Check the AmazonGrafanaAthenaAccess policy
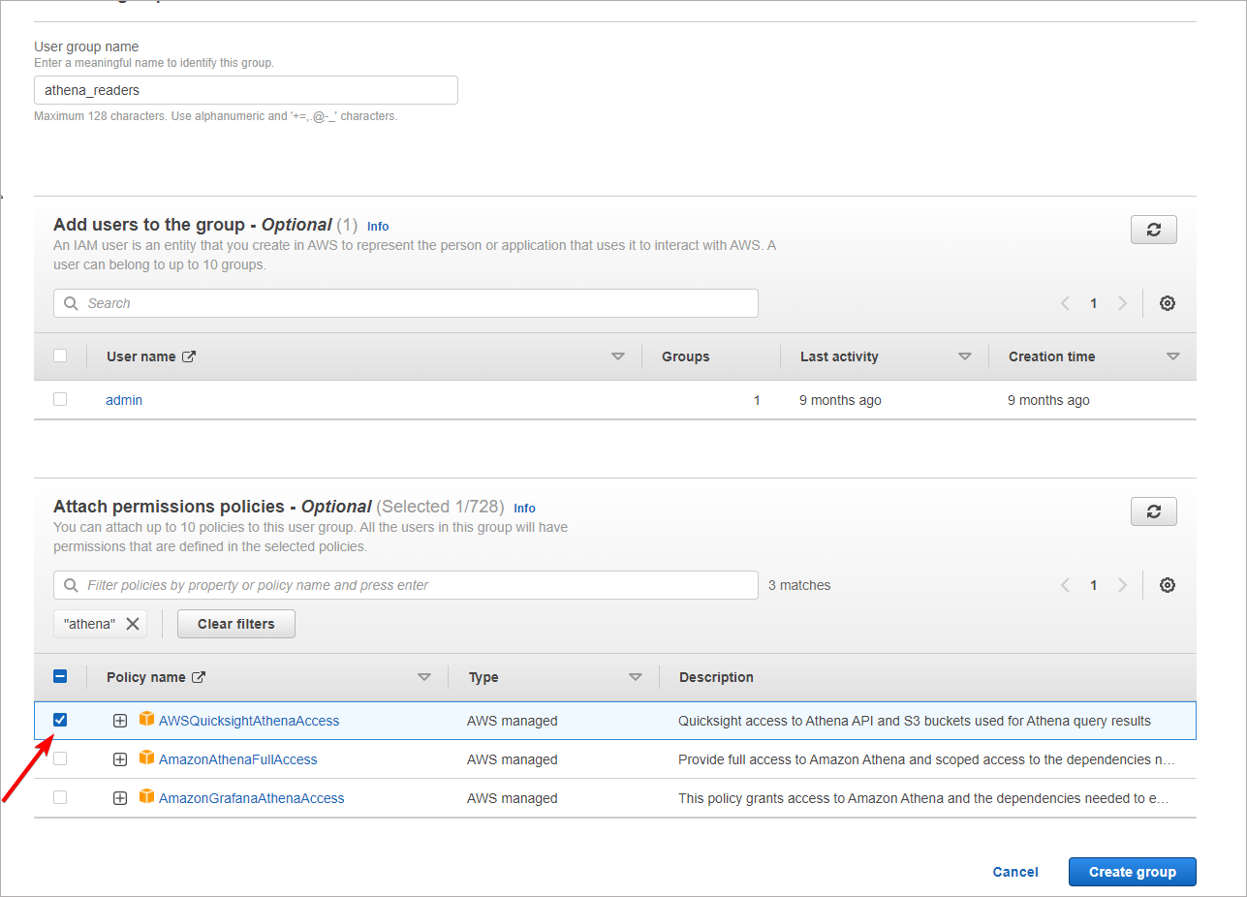The width and height of the screenshot is (1247, 897). pos(60,797)
